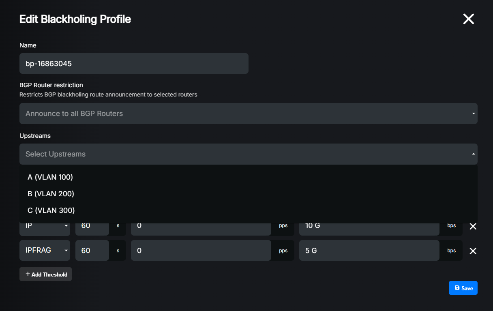Screen dimensions: 493x311
Task: Click the pps unit label on IP row
Action: click(283, 225)
